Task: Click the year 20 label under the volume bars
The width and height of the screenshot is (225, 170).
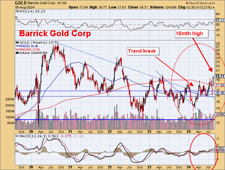Action: [31, 132]
